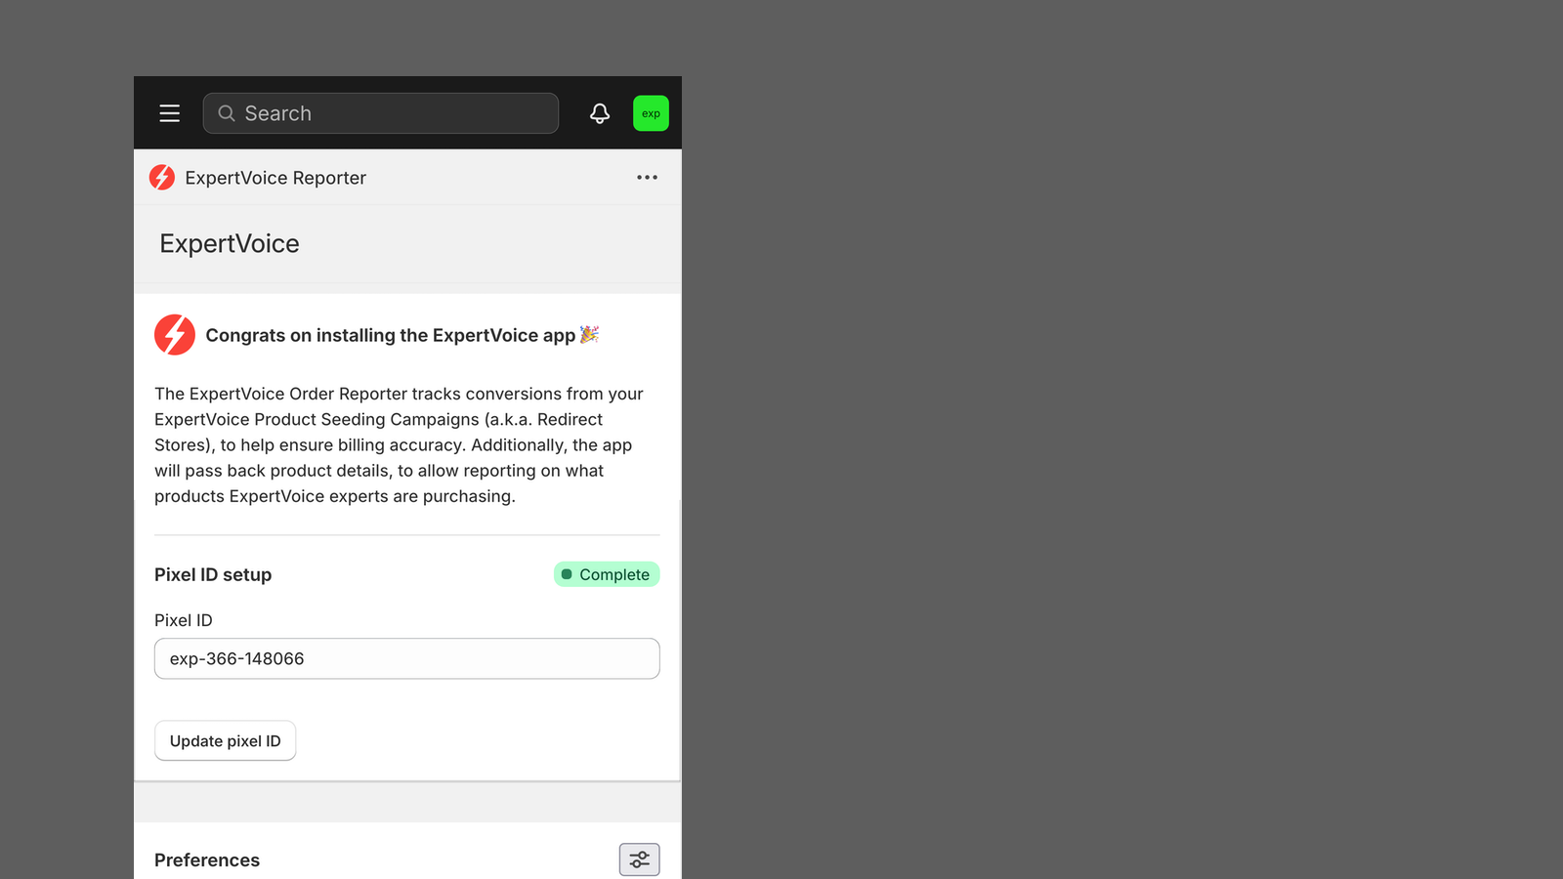Open the hamburger navigation menu
Image resolution: width=1563 pixels, height=879 pixels.
[170, 113]
